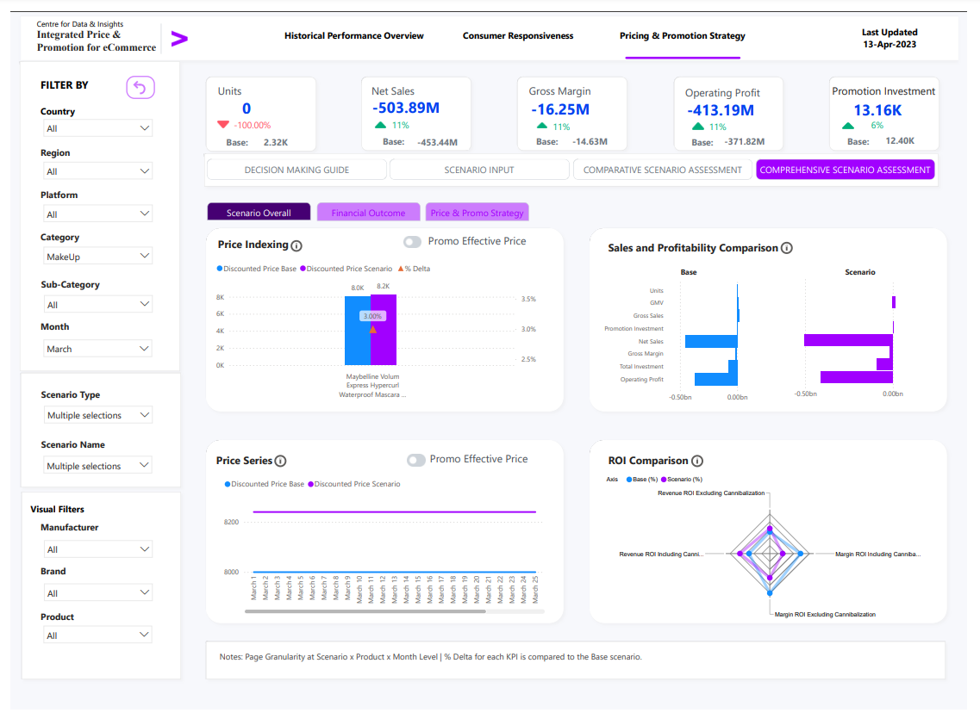
Task: Toggle Promo Effective Price on the Price Series chart
Action: pyautogui.click(x=416, y=460)
